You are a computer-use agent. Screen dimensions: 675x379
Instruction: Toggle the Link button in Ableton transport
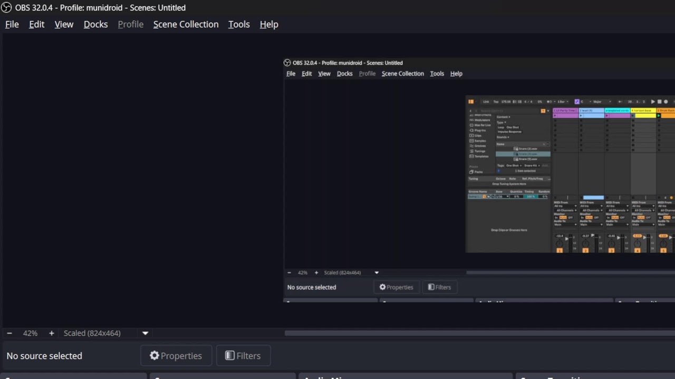click(x=486, y=102)
